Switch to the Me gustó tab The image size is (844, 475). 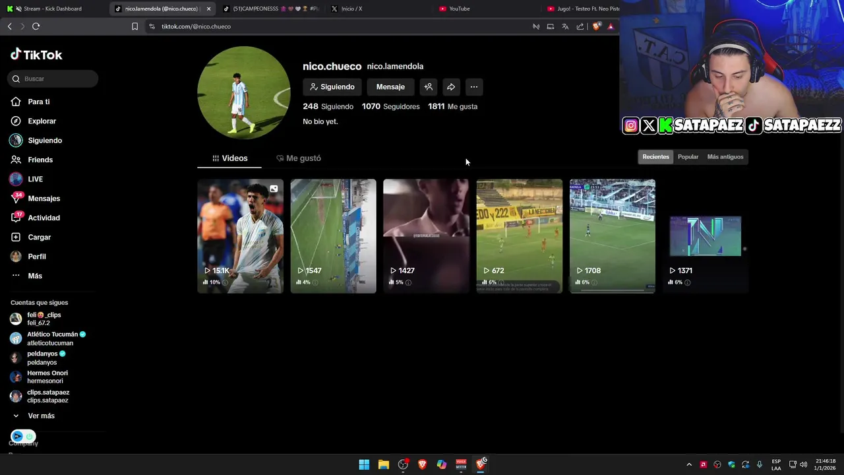coord(299,158)
